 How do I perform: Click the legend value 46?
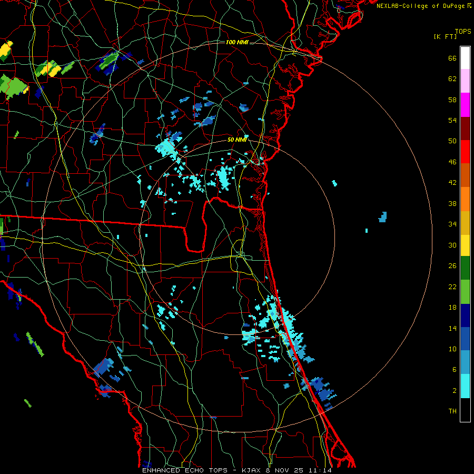point(452,162)
